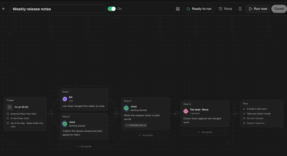Click the 1 queued status under Nova
This screenshot has height=156, width=287.
[194, 113]
